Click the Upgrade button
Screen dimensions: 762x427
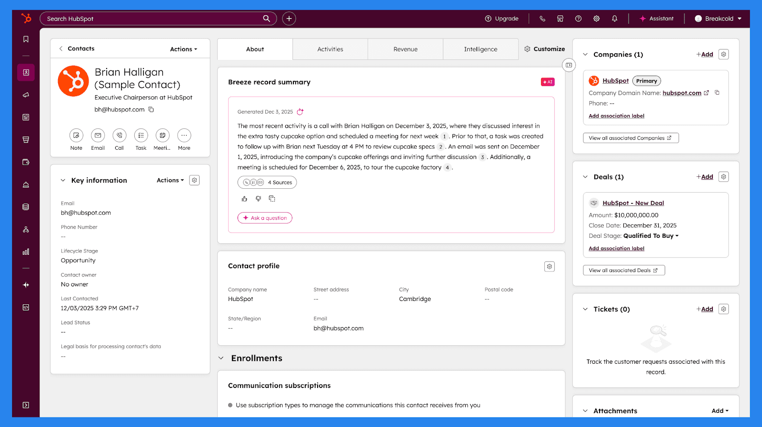pyautogui.click(x=501, y=19)
